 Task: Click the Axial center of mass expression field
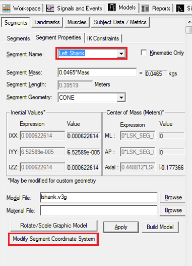click(138, 167)
